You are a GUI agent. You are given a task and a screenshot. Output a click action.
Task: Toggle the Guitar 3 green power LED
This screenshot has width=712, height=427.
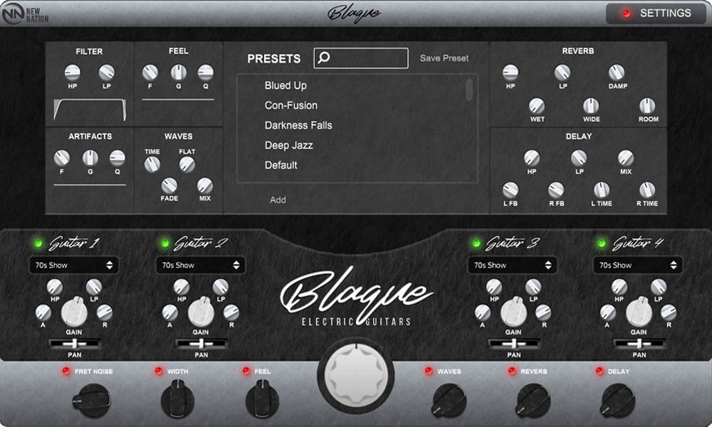pyautogui.click(x=476, y=244)
